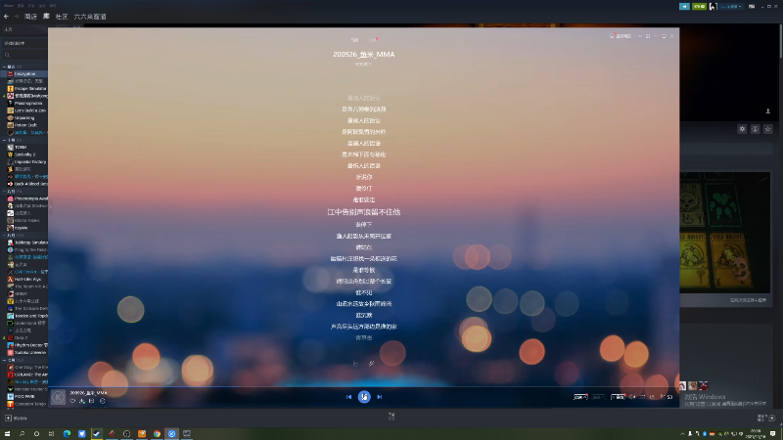Viewport: 783px width, 440px height.
Task: Open game settings gear on Steam game page
Action: [x=742, y=129]
